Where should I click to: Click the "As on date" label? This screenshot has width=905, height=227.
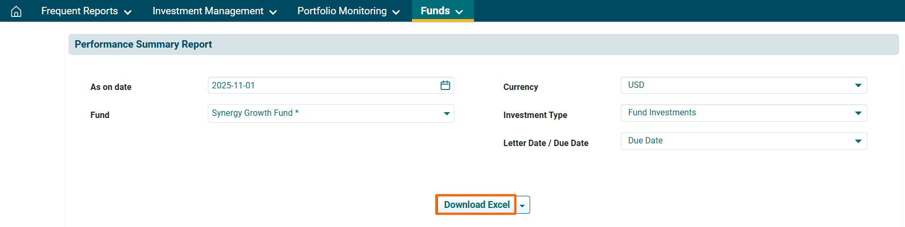(111, 87)
